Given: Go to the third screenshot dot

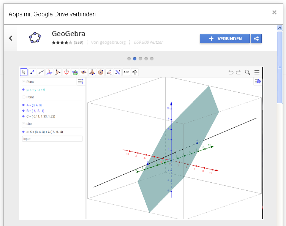Looking at the screenshot, I should click(141, 58).
